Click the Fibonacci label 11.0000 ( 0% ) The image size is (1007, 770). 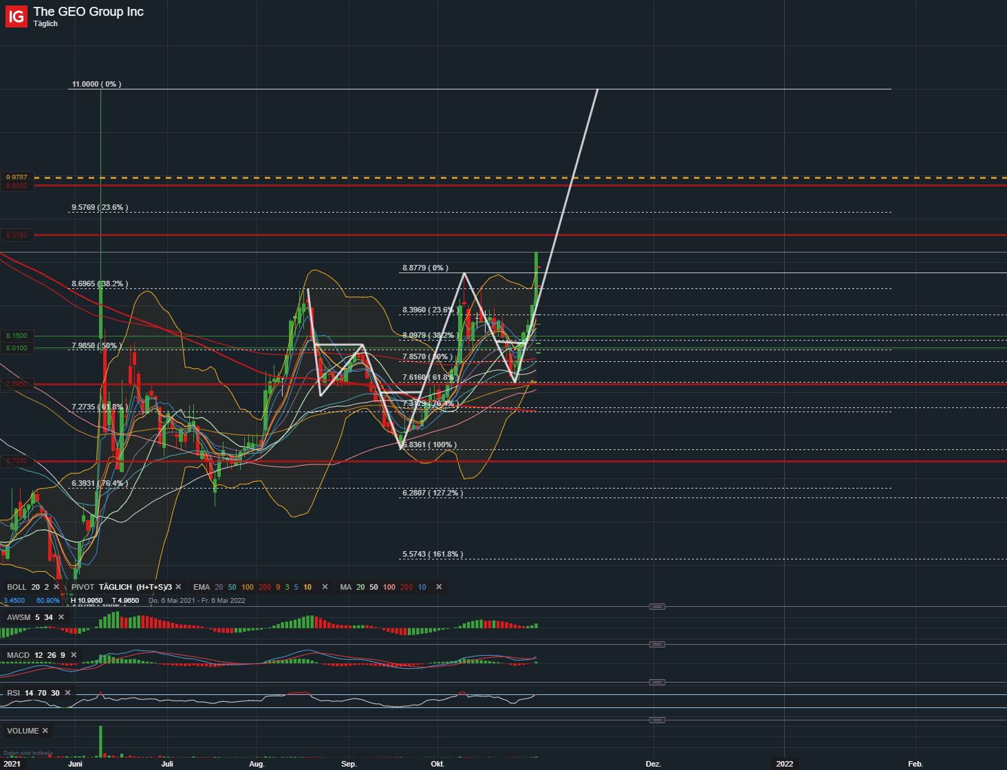tap(96, 84)
